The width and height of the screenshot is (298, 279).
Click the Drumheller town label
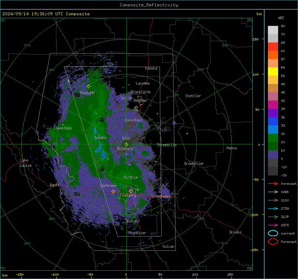tap(194, 164)
